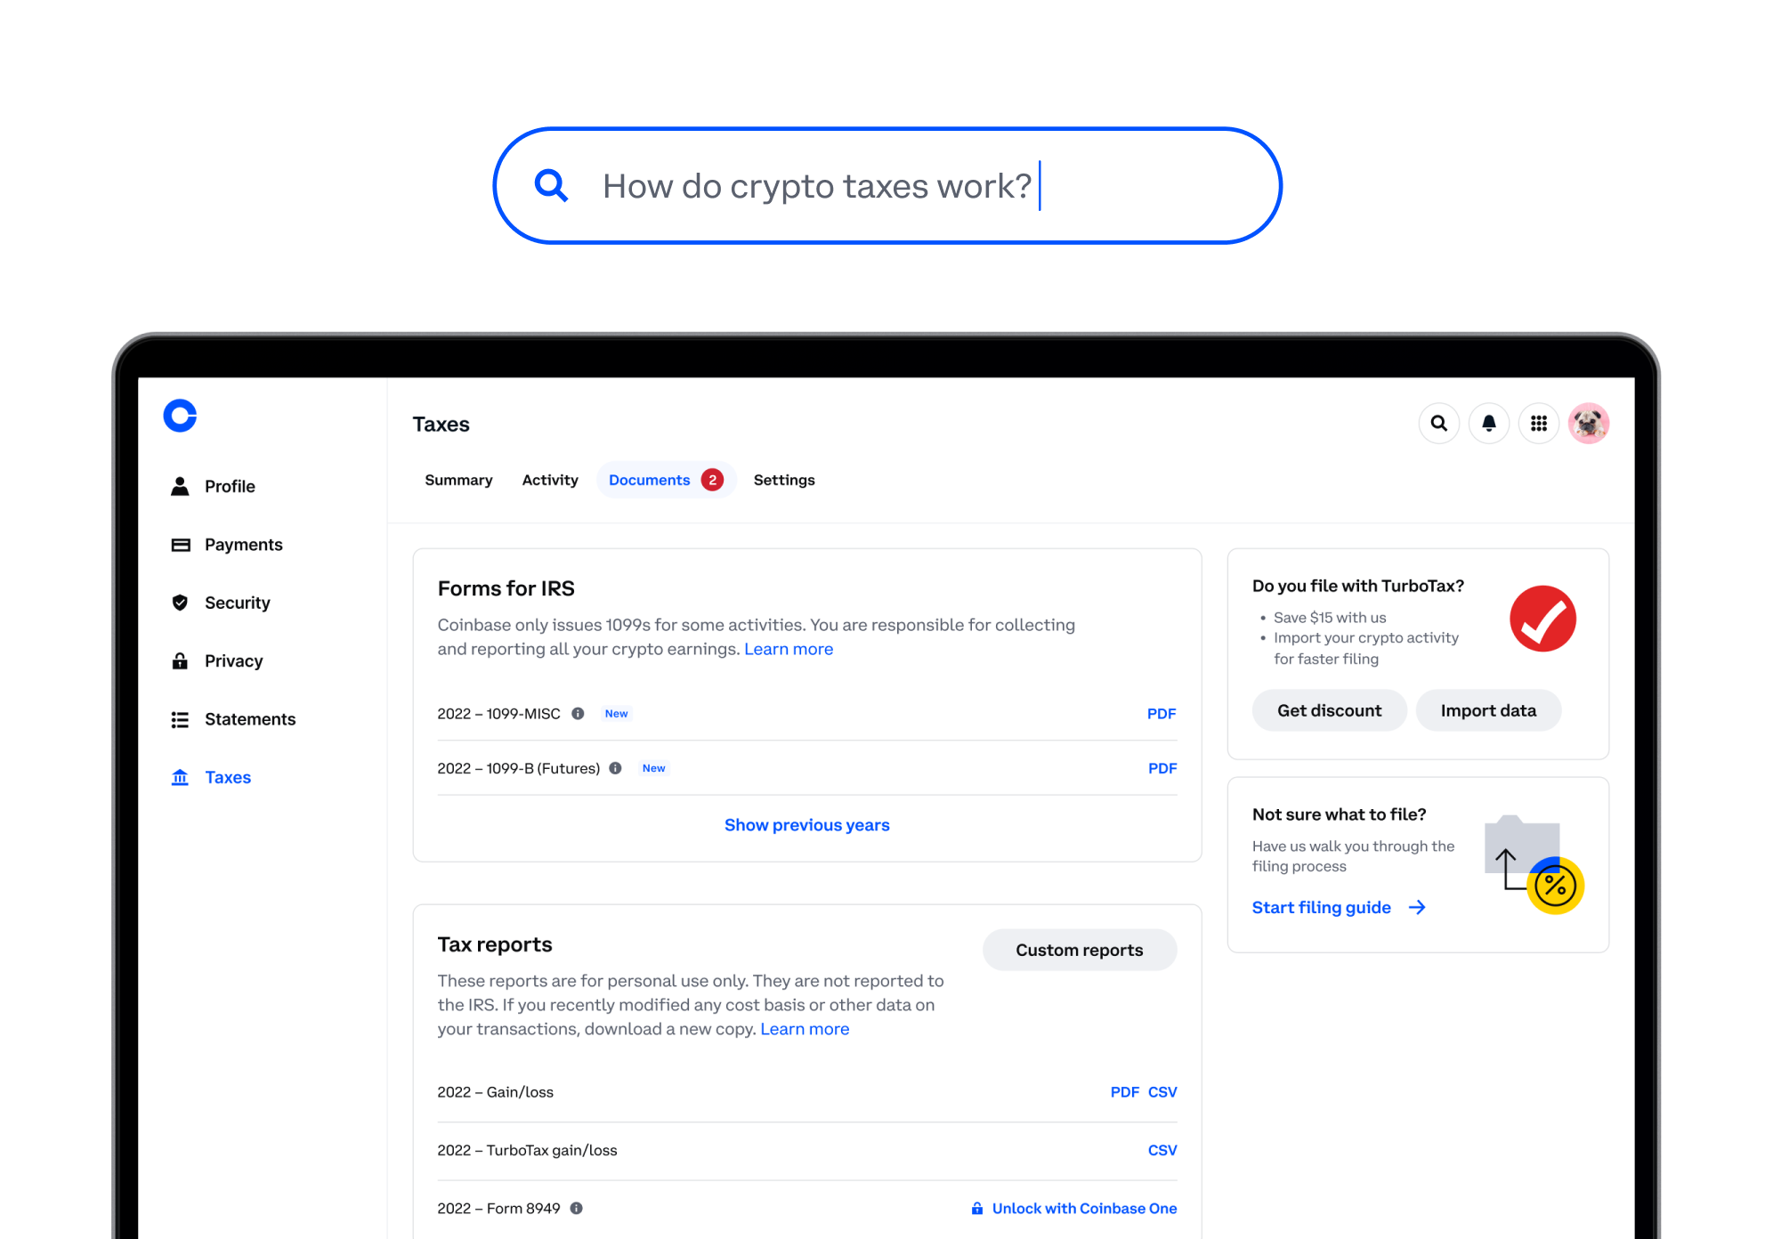Click the Privacy padlock icon

point(180,660)
